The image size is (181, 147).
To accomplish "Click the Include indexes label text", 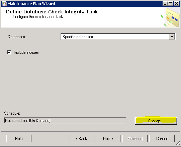I will pos(26,52).
